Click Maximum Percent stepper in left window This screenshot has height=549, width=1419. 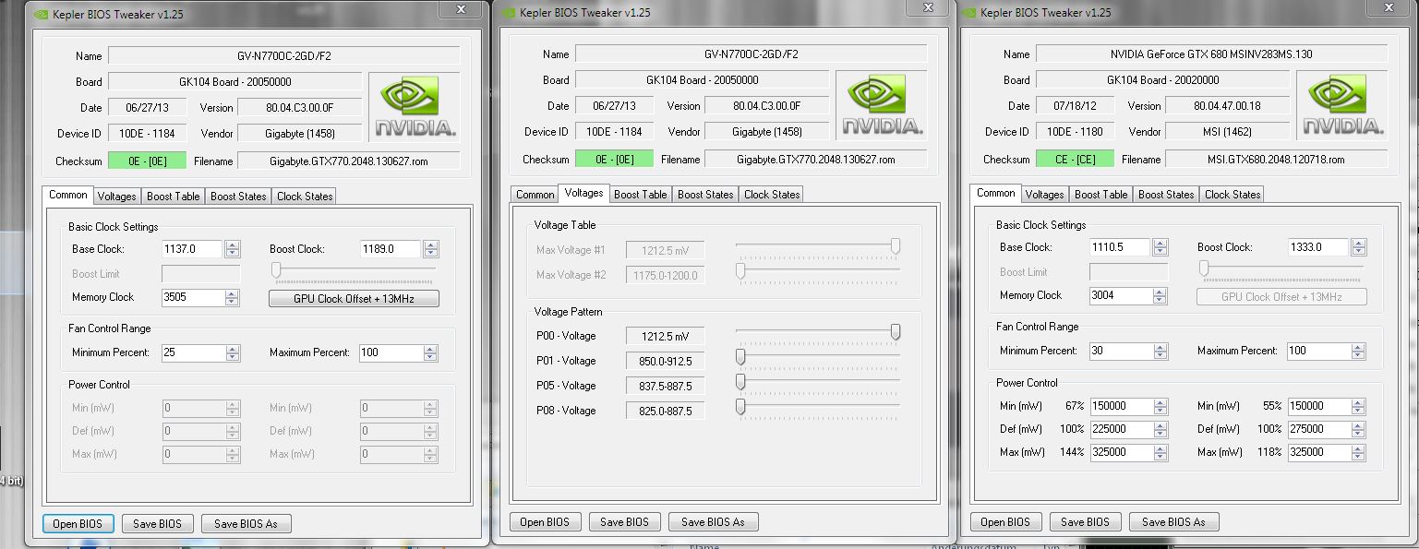[431, 353]
